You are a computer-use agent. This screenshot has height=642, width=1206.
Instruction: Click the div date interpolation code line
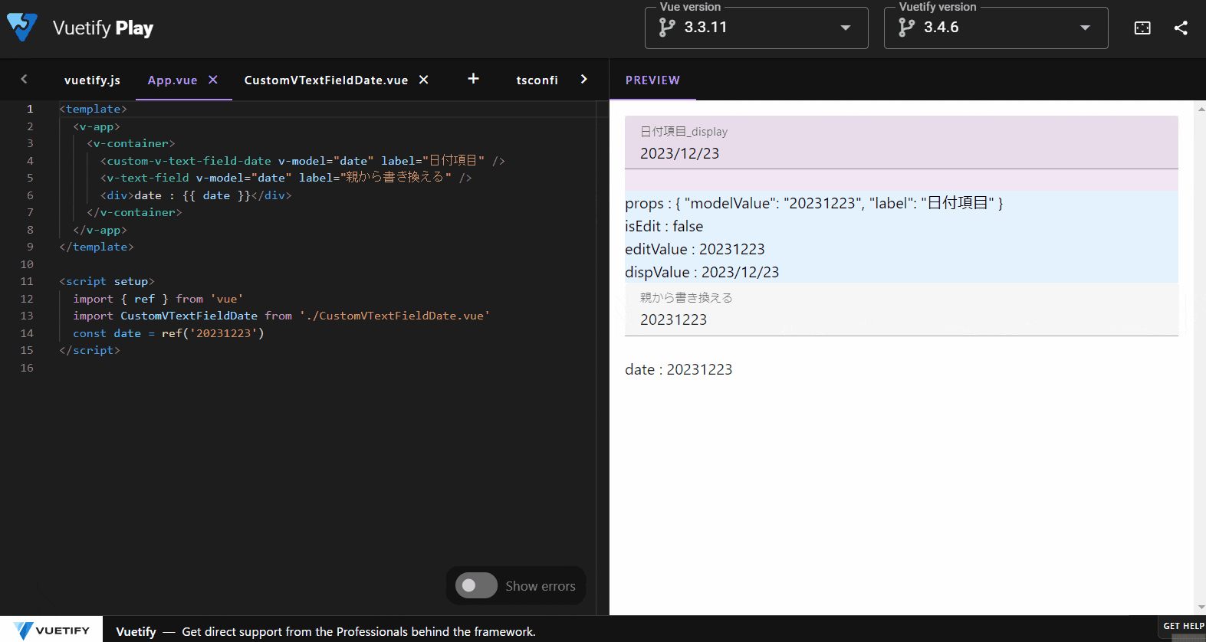196,195
